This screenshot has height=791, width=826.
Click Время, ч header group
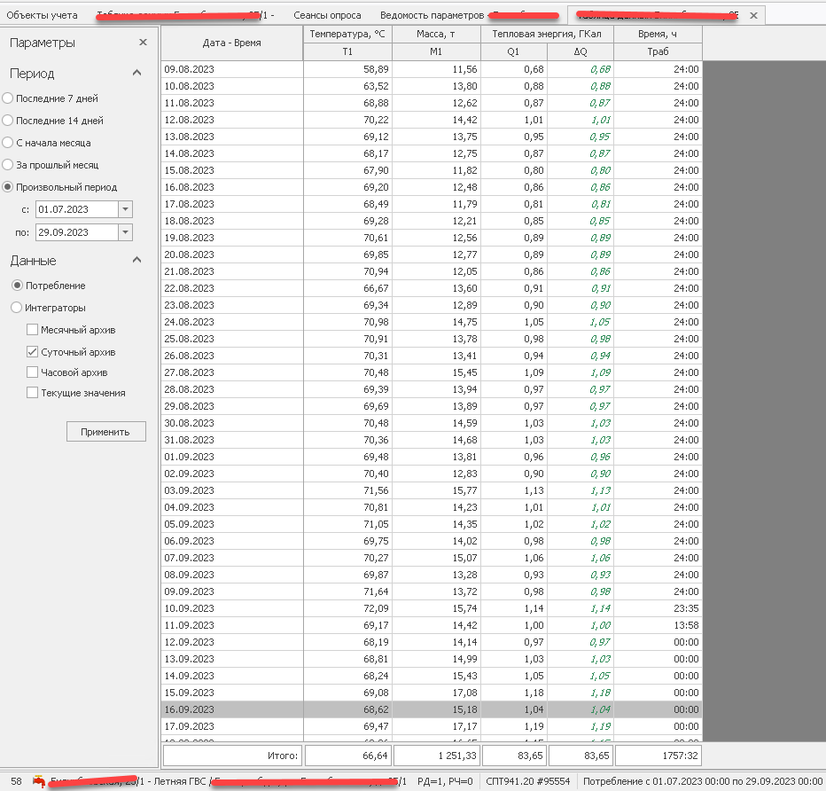[658, 35]
